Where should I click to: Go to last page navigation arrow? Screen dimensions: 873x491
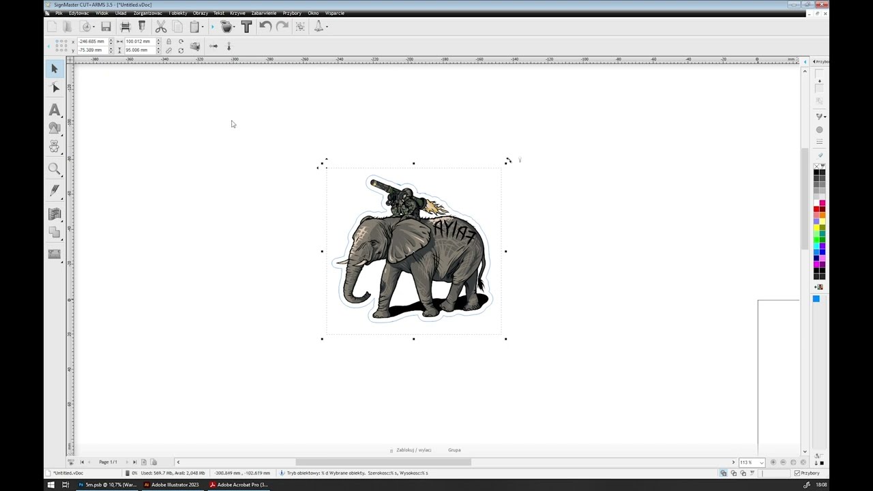point(134,462)
